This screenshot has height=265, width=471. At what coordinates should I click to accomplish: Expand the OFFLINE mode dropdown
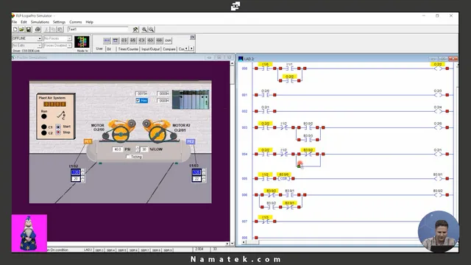(x=26, y=38)
